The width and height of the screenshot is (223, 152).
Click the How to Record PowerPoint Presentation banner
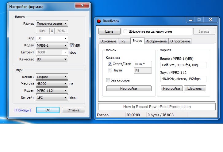pos(157,107)
